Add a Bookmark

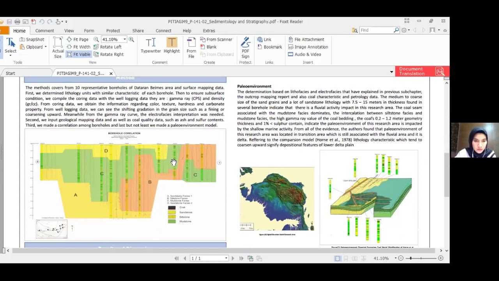269,47
